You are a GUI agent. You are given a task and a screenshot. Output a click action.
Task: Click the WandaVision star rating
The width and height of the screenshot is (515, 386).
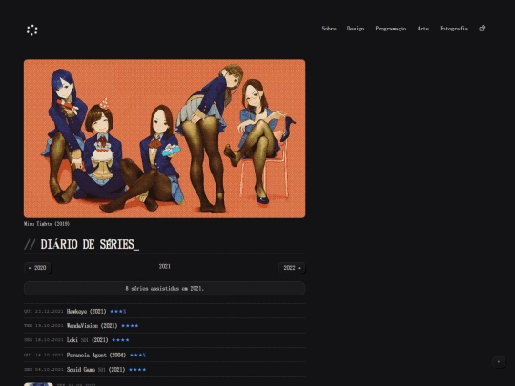130,326
